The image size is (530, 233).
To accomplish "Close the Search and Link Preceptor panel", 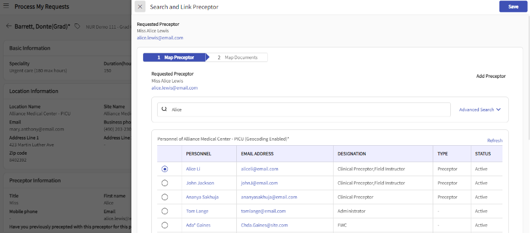I will tap(140, 7).
